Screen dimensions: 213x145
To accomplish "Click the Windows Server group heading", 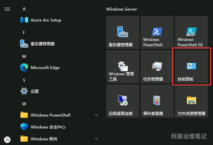I will coord(121,9).
